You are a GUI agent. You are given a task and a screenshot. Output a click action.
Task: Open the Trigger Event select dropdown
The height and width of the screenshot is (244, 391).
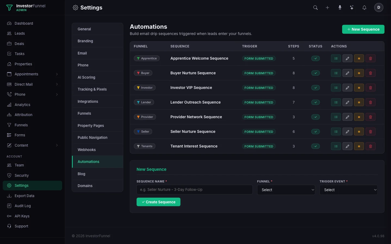(349, 190)
